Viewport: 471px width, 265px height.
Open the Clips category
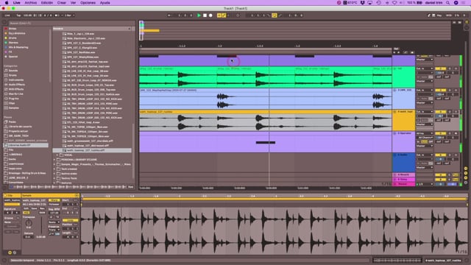tap(12, 103)
